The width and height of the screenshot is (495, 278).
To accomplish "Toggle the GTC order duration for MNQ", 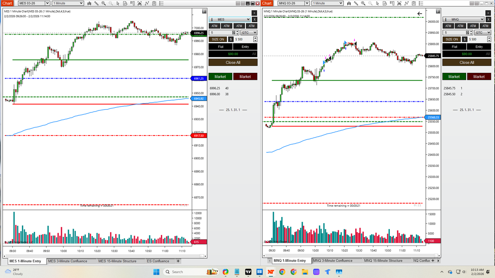I will pos(482,32).
